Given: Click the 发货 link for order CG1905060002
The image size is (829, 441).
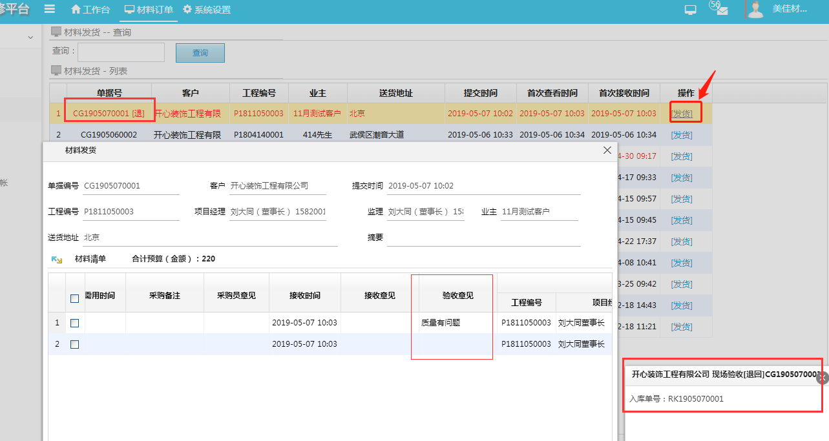Looking at the screenshot, I should [682, 134].
